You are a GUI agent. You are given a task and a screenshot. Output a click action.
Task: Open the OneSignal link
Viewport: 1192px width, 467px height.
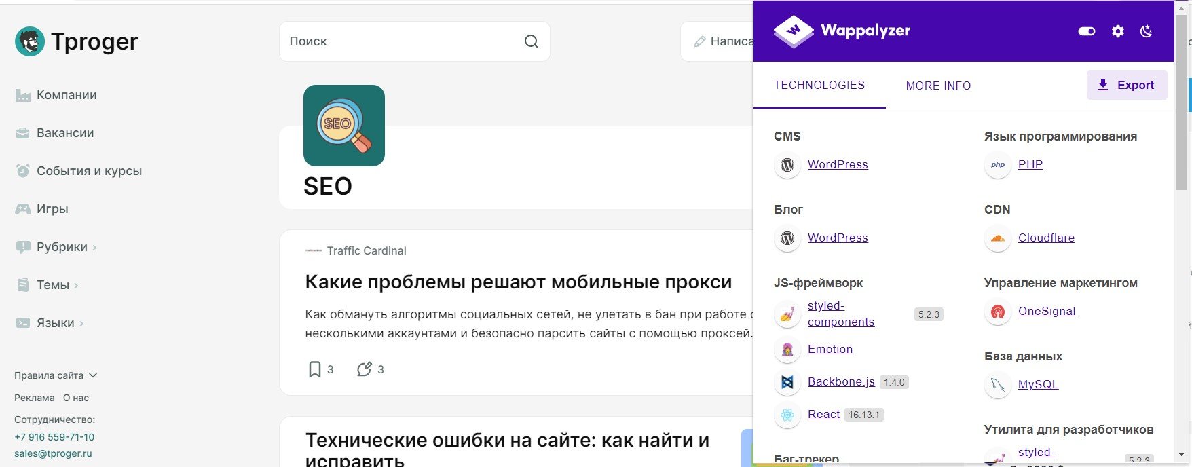coord(1047,311)
